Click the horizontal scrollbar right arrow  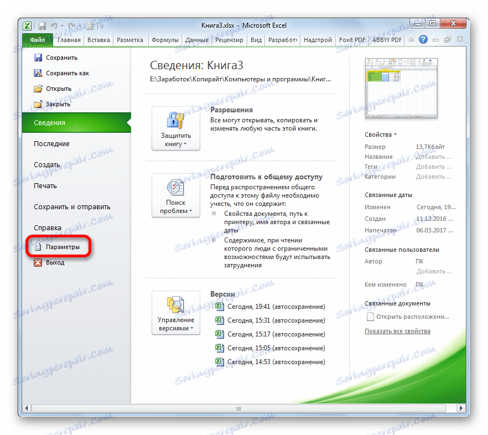point(461,408)
